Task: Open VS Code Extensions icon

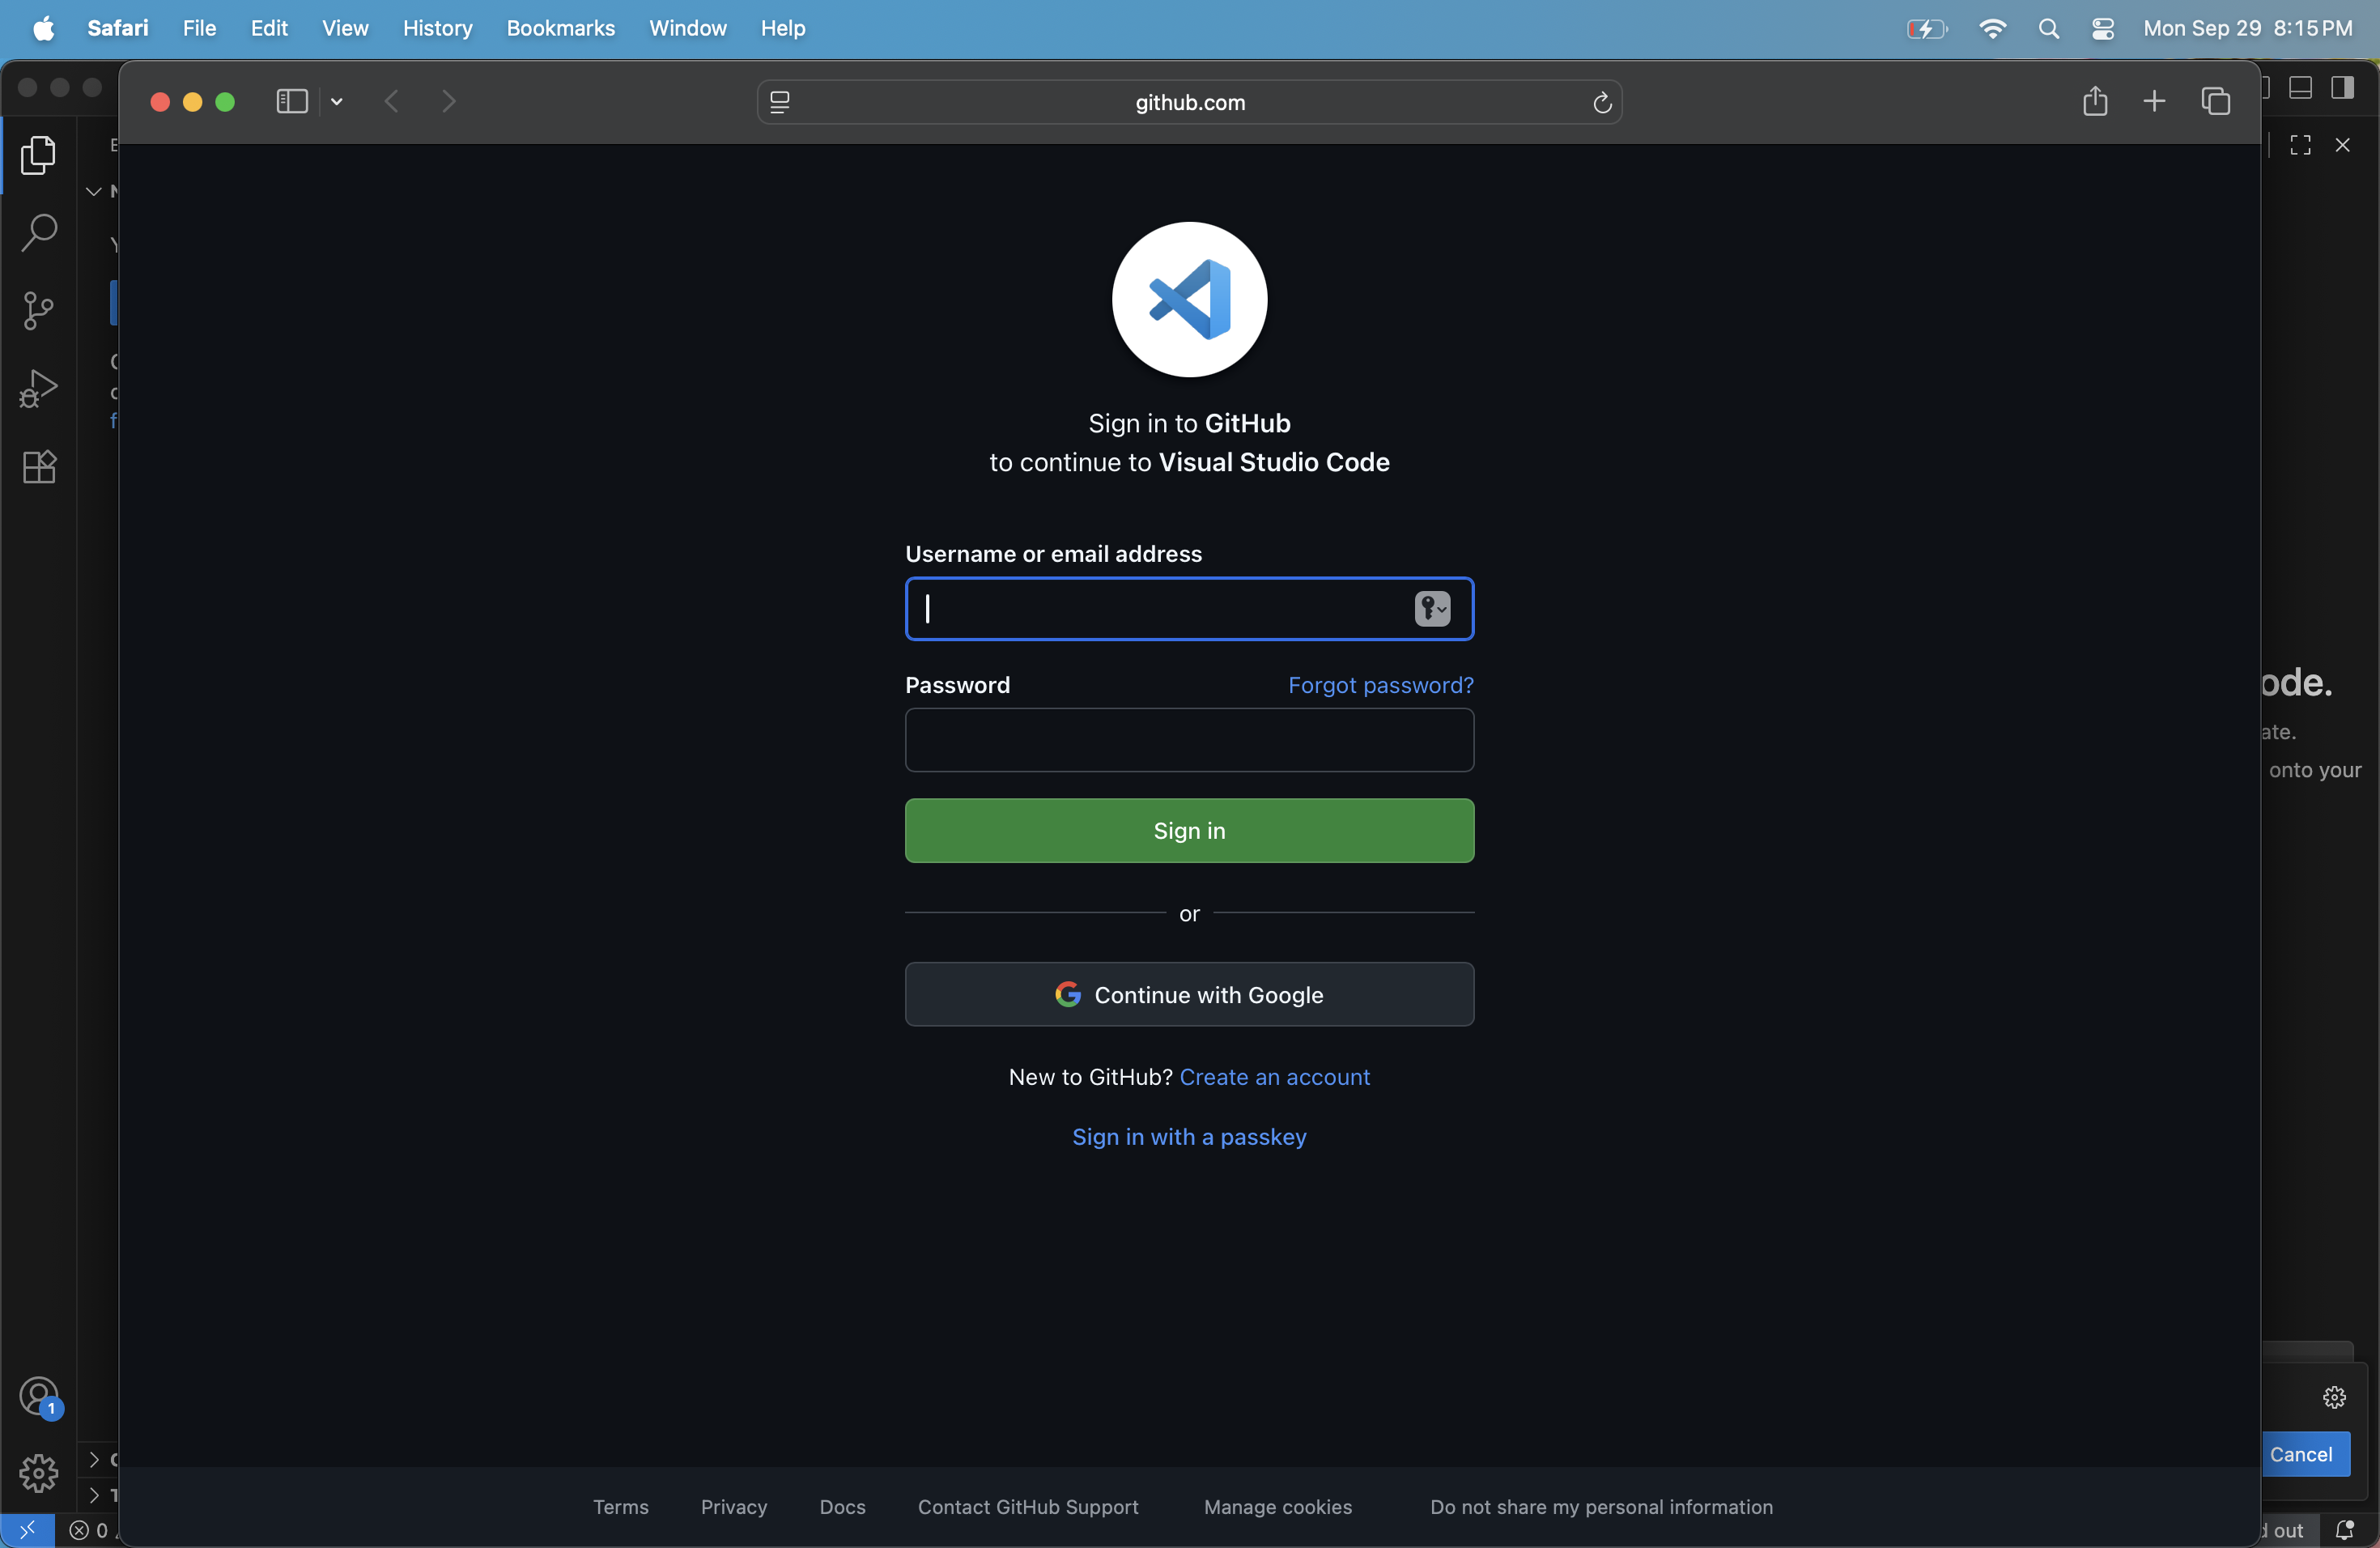Action: [x=38, y=466]
